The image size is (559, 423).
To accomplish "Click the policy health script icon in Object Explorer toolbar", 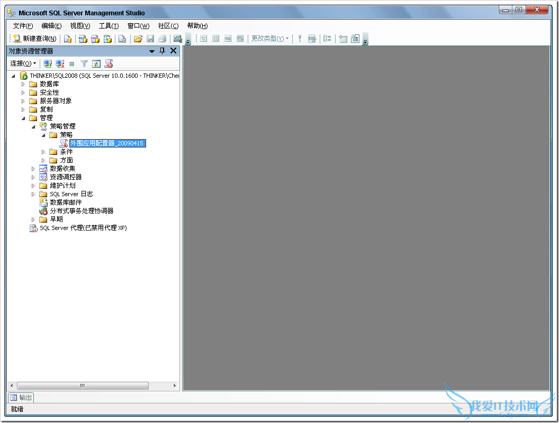I will pyautogui.click(x=109, y=63).
